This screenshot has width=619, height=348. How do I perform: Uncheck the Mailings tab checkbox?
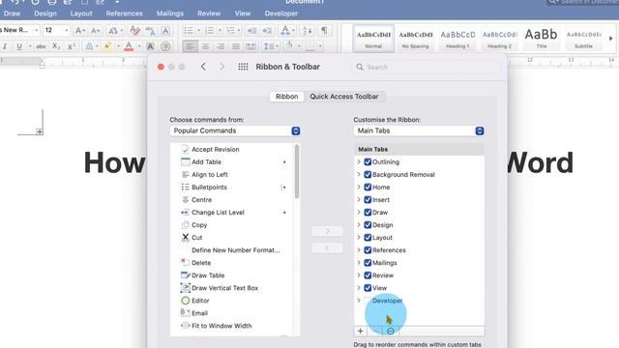[368, 263]
